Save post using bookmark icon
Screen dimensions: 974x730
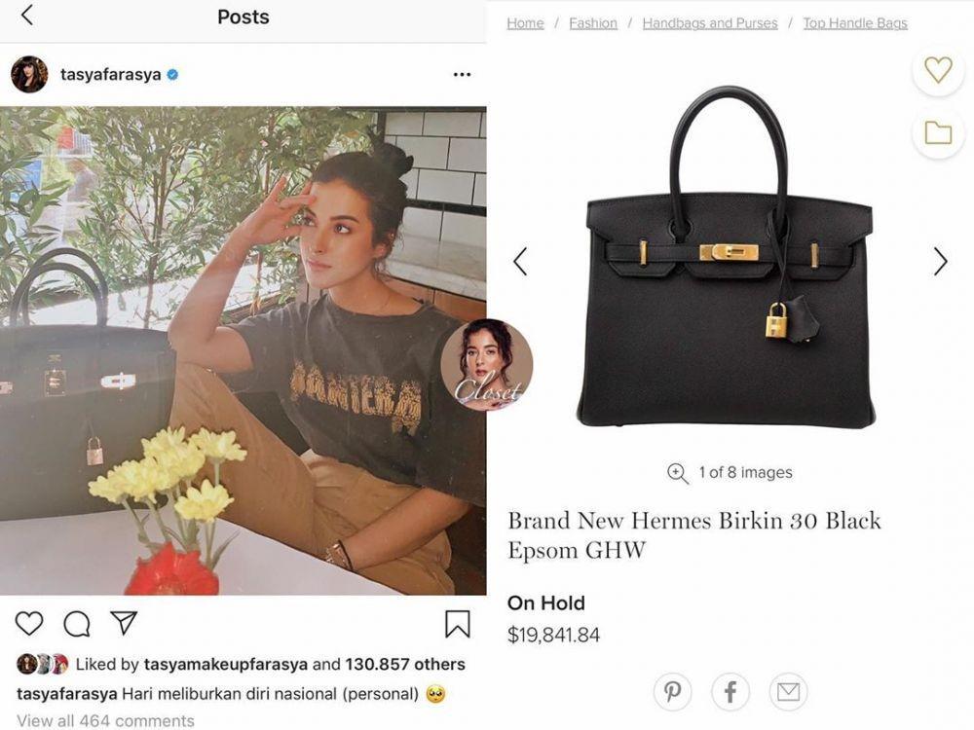[x=457, y=624]
